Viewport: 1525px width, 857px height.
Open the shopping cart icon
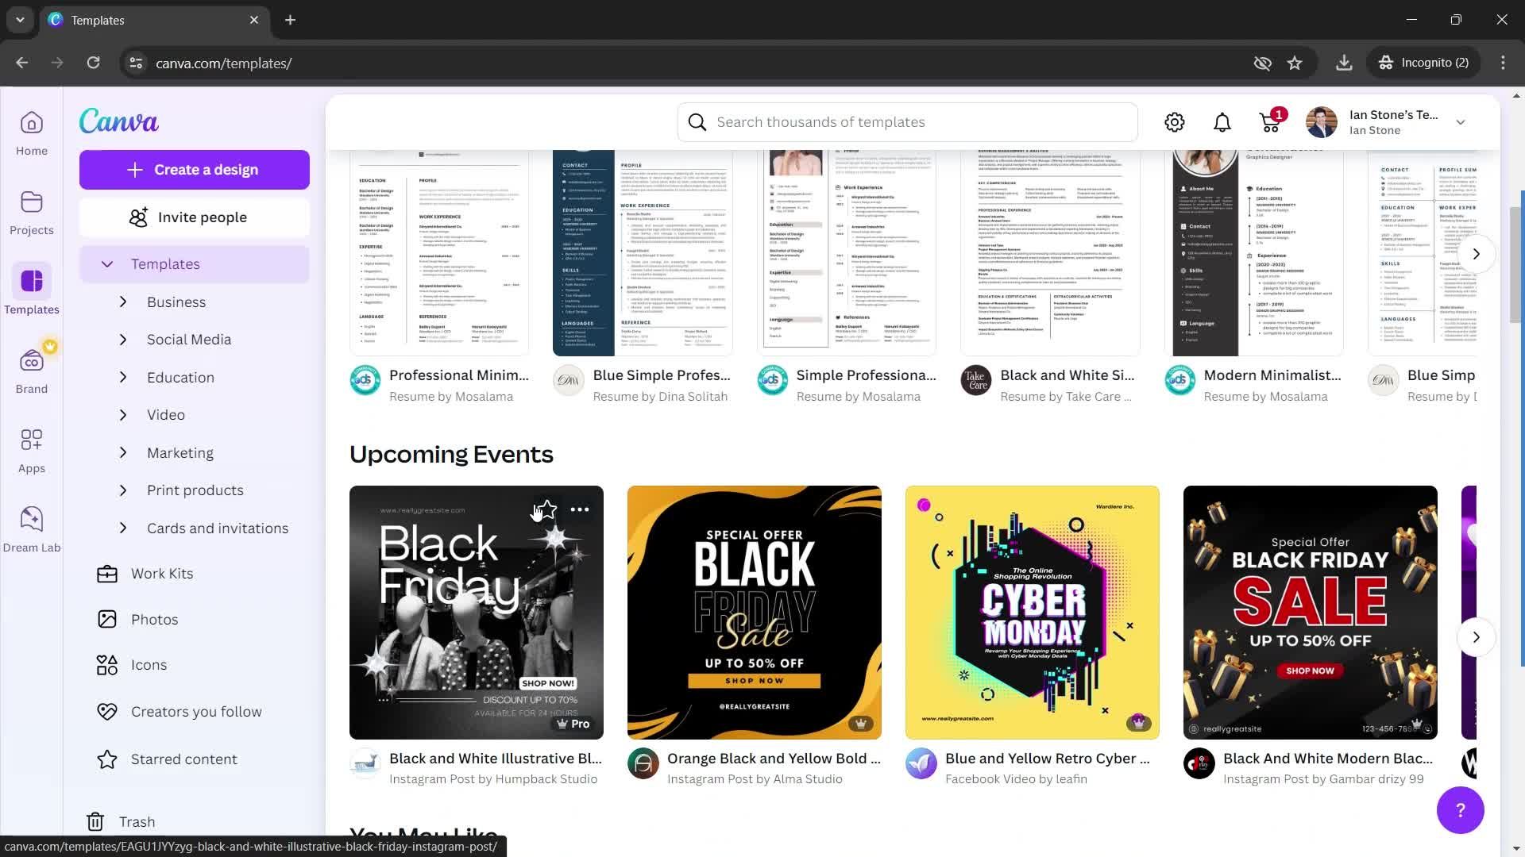tap(1270, 122)
